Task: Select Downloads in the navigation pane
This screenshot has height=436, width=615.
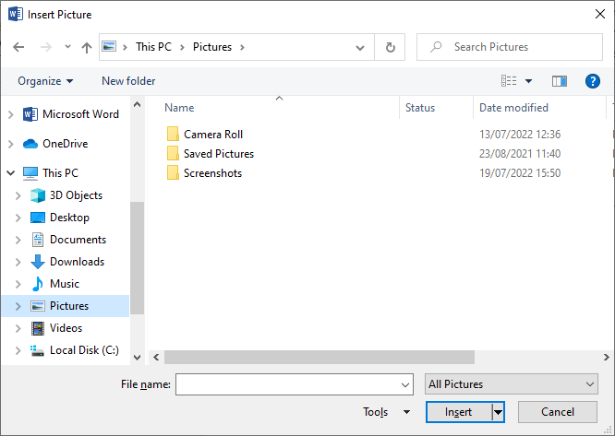Action: 77,262
